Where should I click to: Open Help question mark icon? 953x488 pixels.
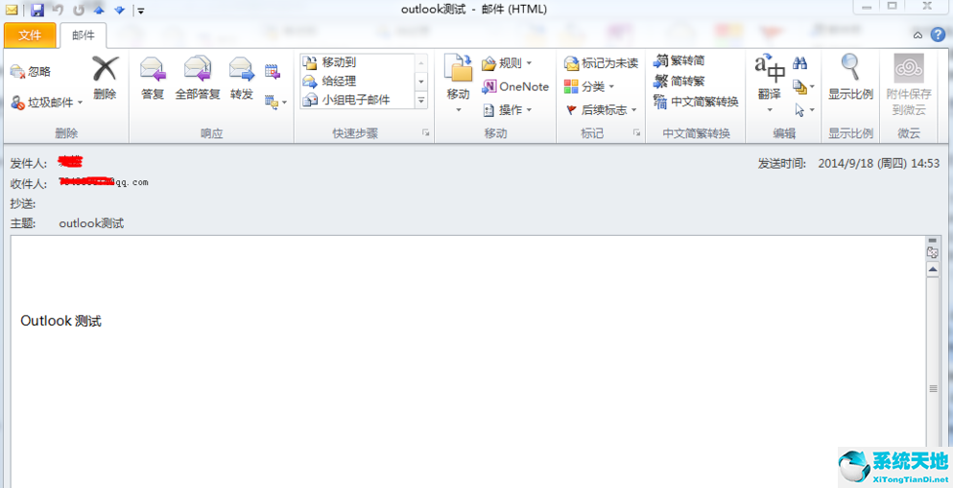[938, 35]
